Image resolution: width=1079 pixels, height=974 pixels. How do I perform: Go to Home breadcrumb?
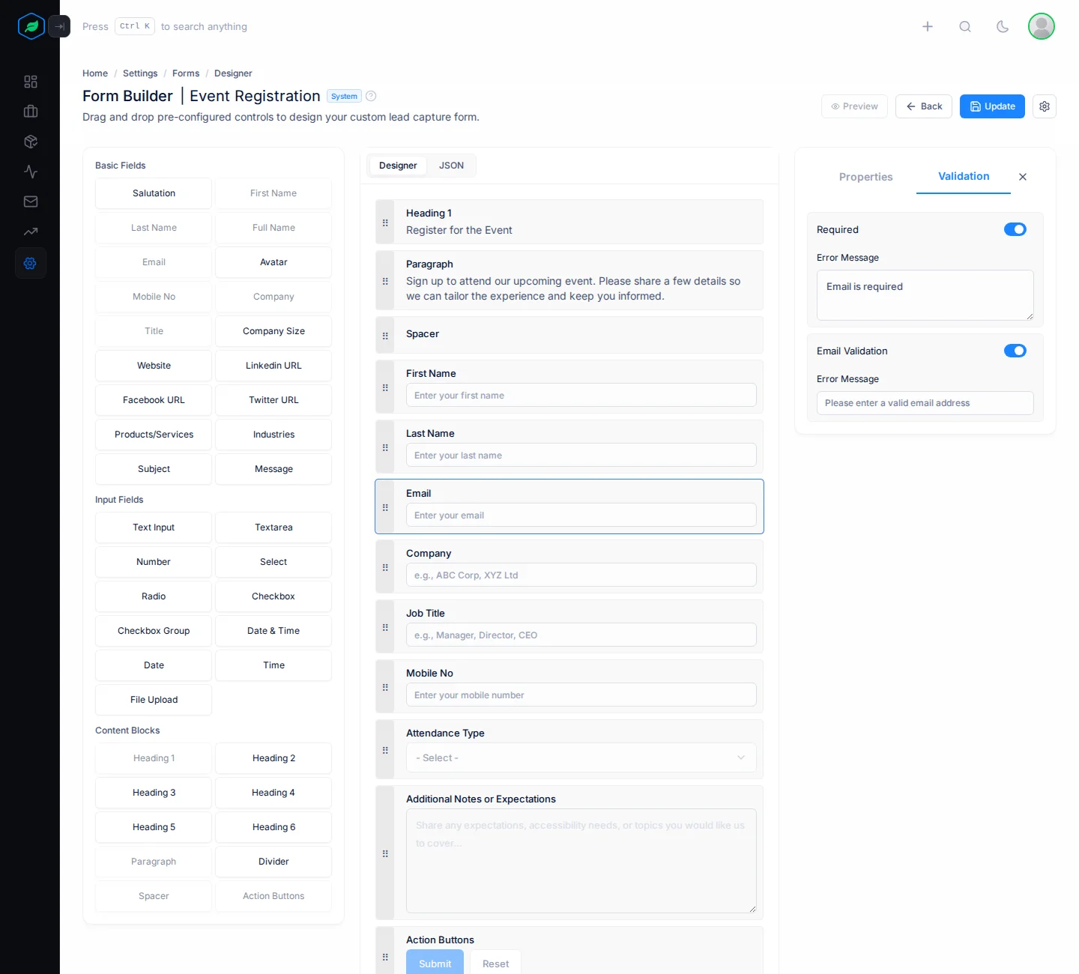click(x=95, y=73)
